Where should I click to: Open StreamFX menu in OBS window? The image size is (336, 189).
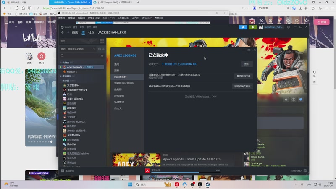pyautogui.click(x=147, y=18)
